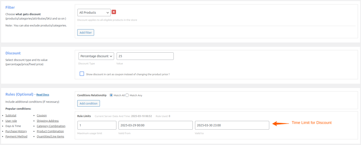361x145 pixels.
Task: Click the Rules (Optional) heading
Action: [19, 94]
